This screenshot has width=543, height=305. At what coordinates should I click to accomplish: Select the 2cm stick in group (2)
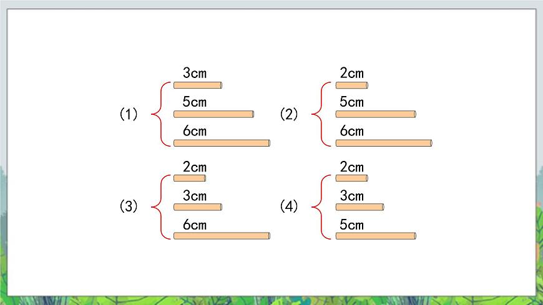[352, 85]
